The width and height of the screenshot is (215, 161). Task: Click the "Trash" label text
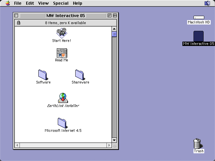(x=199, y=151)
